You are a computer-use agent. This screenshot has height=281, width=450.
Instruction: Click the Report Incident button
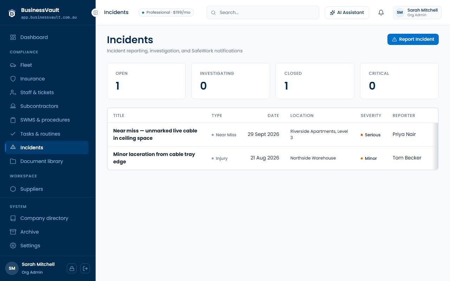[x=413, y=39]
